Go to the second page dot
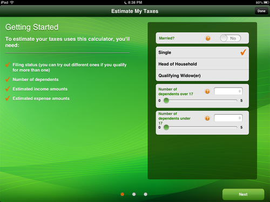 [x=134, y=194]
